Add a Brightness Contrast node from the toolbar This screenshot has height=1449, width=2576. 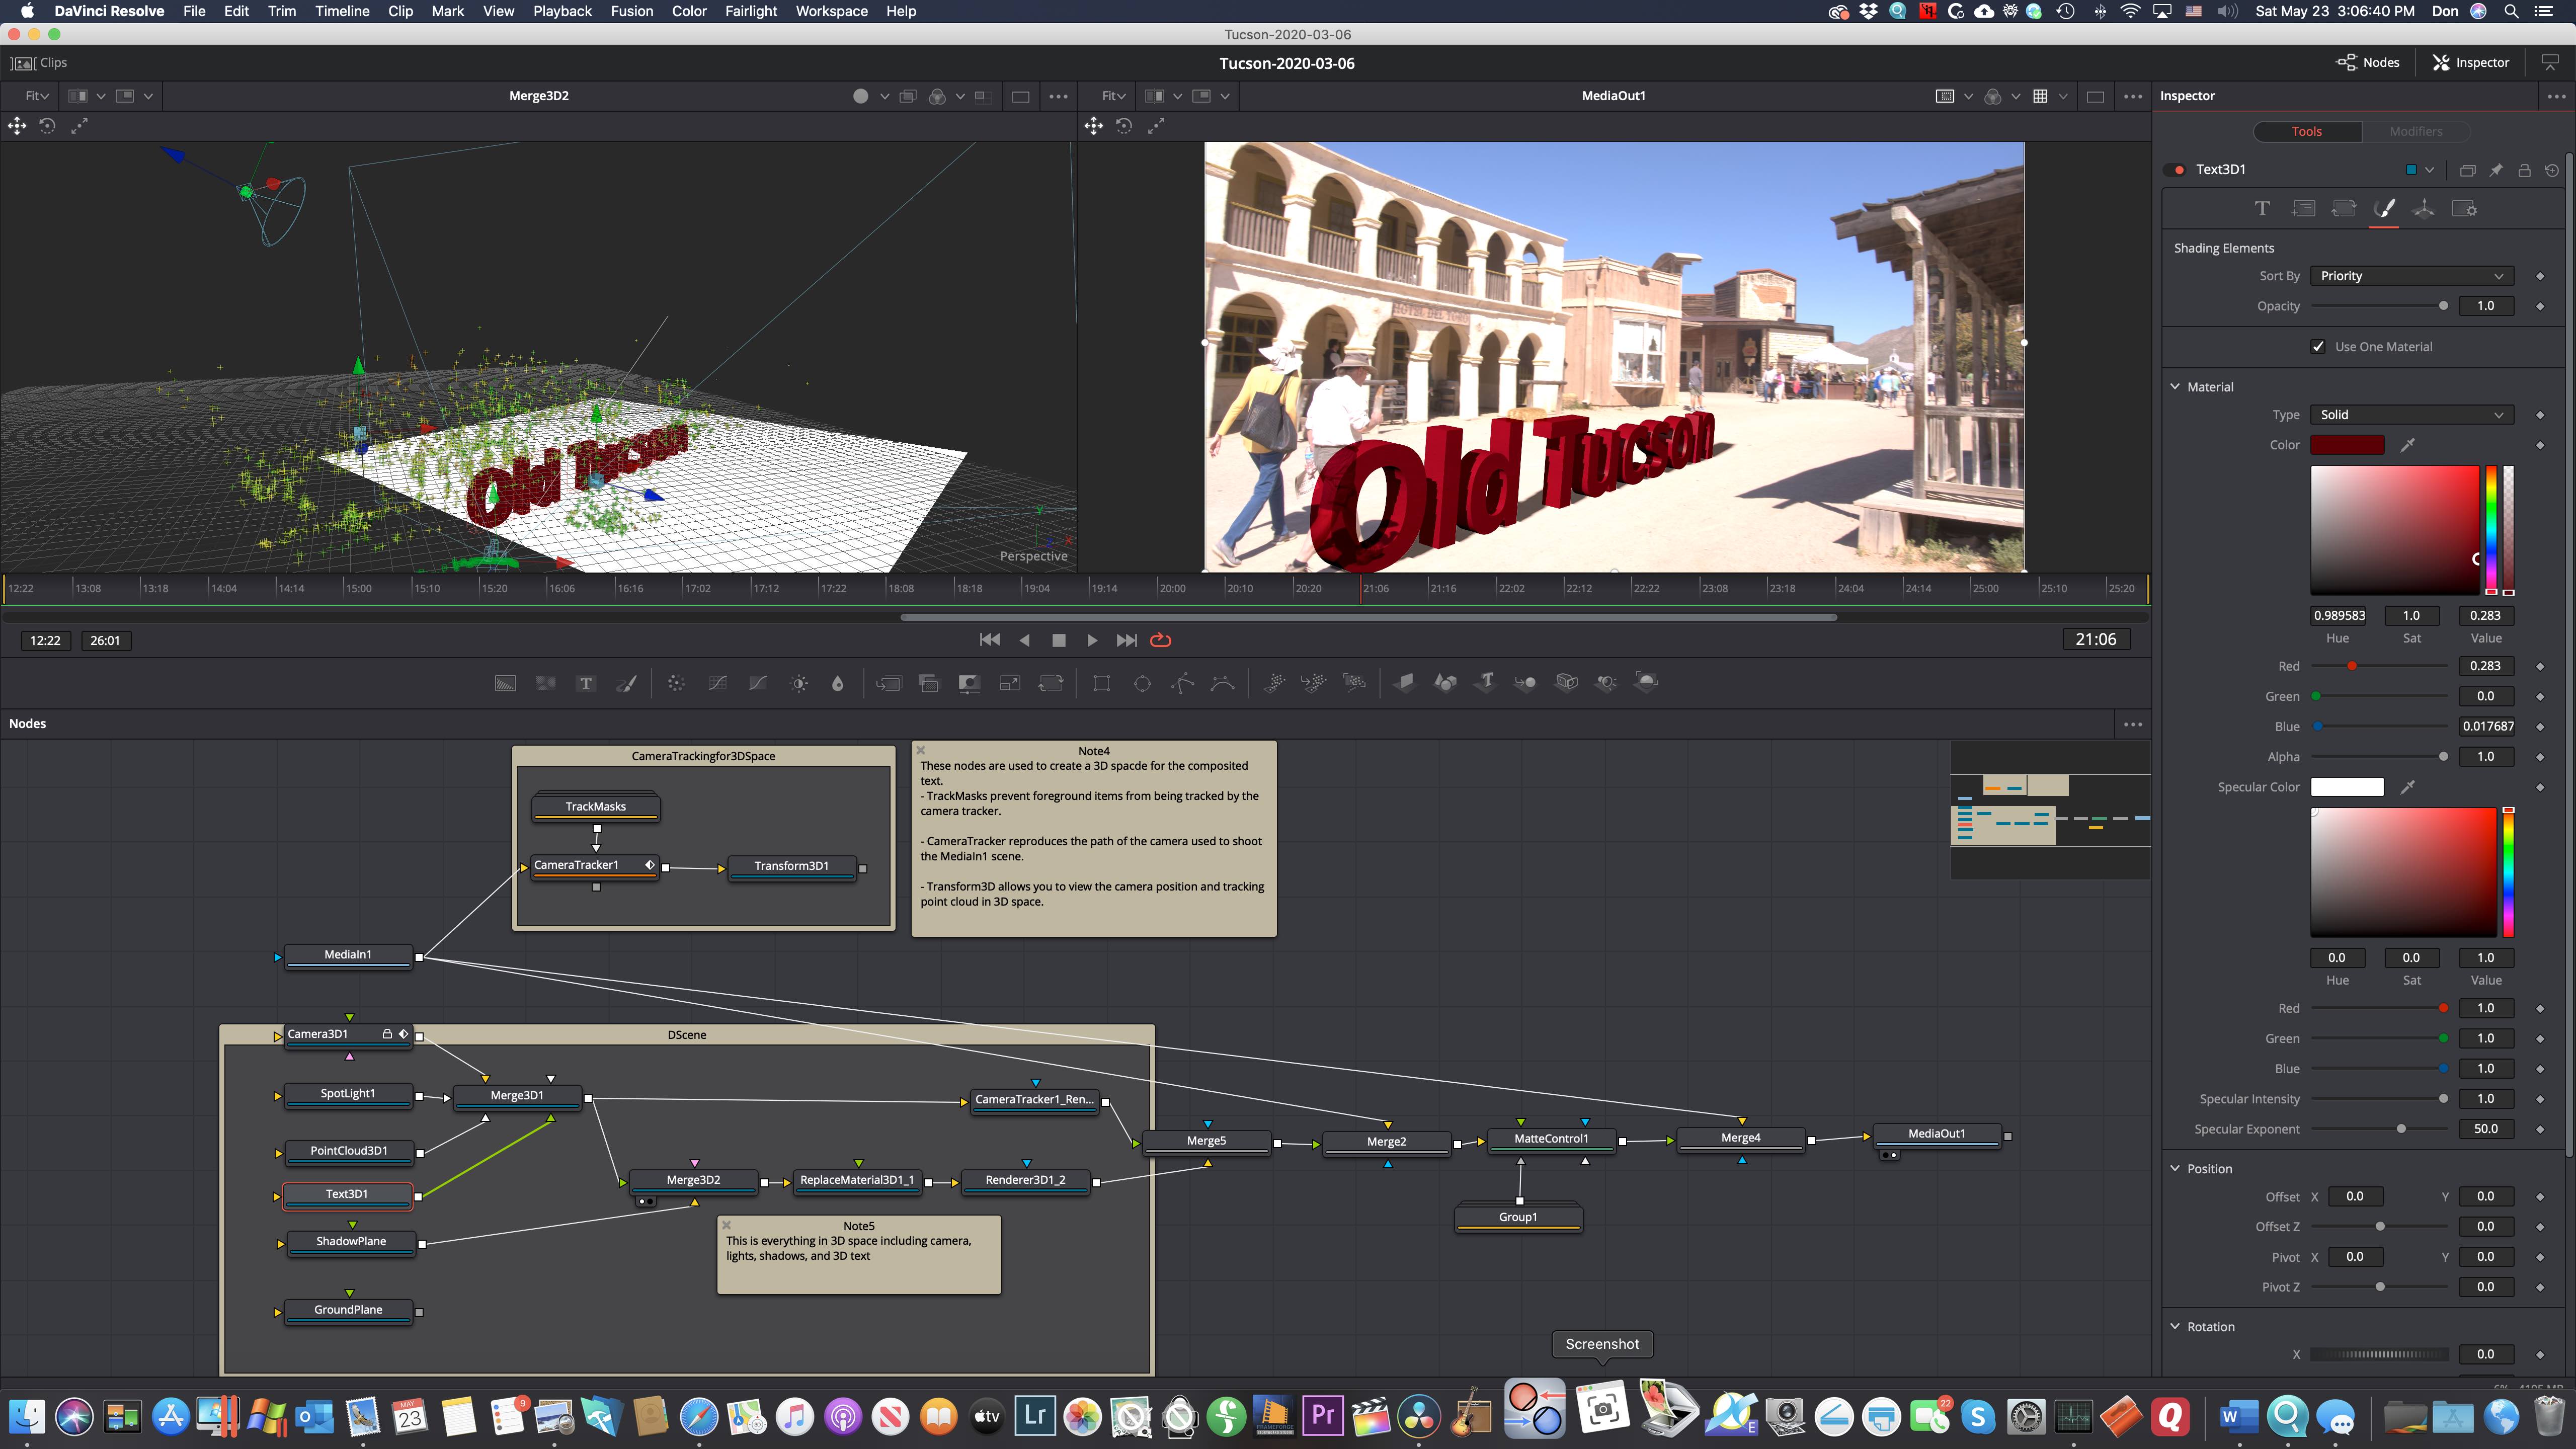[x=799, y=683]
